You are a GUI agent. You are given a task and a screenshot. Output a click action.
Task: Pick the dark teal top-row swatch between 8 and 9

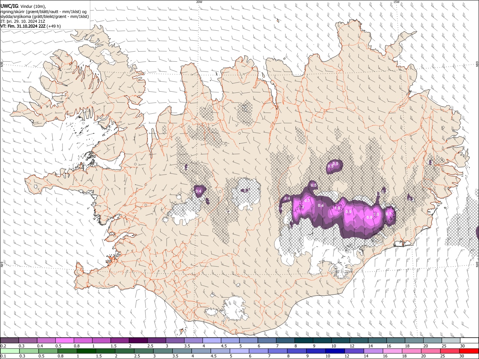(304, 341)
